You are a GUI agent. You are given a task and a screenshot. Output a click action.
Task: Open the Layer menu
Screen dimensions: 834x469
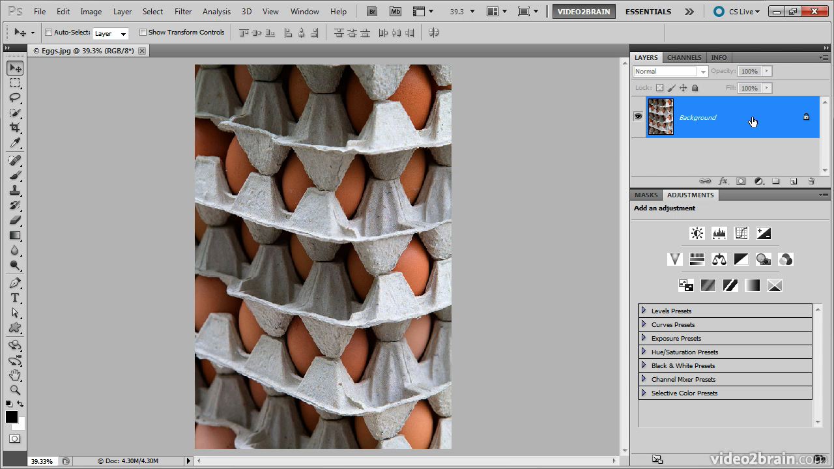tap(122, 12)
